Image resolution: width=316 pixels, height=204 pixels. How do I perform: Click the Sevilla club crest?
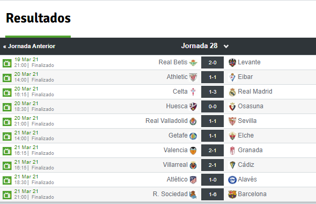(232, 121)
